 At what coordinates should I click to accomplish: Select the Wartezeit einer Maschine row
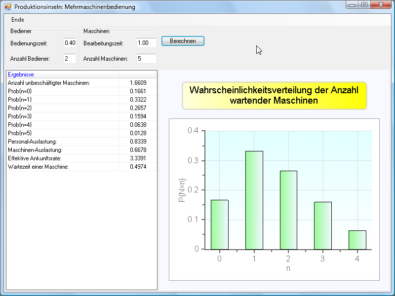tap(62, 167)
